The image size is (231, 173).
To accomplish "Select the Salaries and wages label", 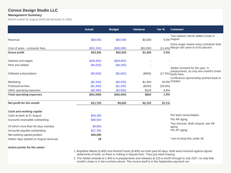I will pyautogui.click(x=20, y=61).
